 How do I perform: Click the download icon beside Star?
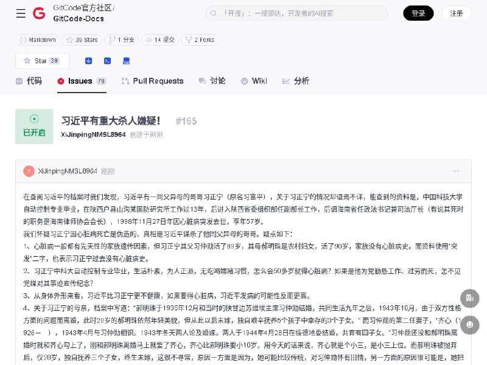tap(88, 61)
